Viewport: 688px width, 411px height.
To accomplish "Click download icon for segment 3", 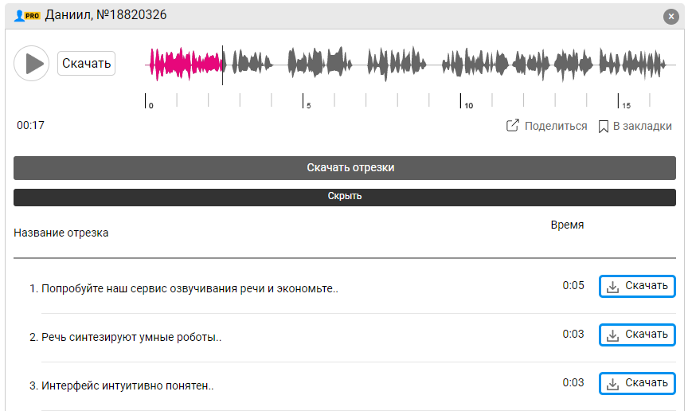I will pos(612,384).
